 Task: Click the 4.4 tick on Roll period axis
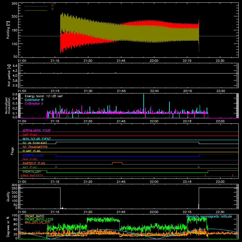pyautogui.click(x=15, y=66)
